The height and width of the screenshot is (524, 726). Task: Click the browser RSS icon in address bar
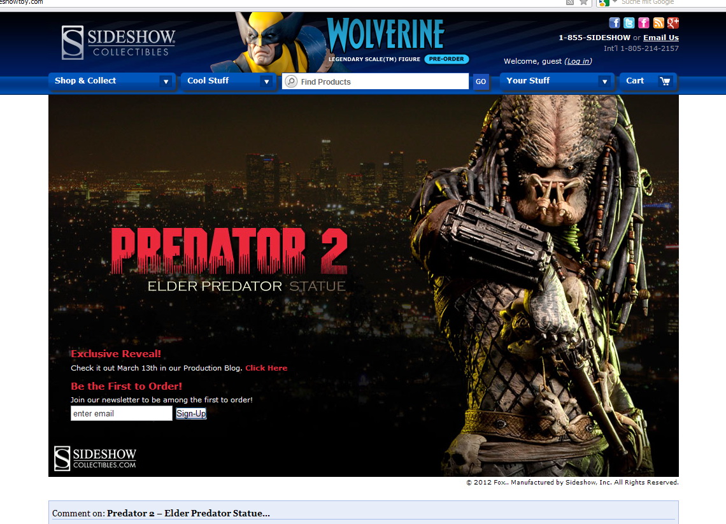pyautogui.click(x=570, y=3)
